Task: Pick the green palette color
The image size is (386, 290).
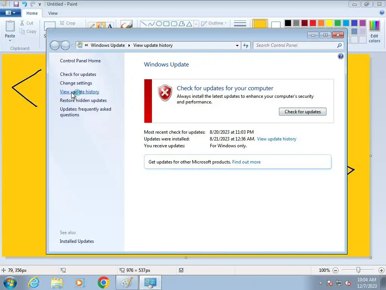Action: 337,23
